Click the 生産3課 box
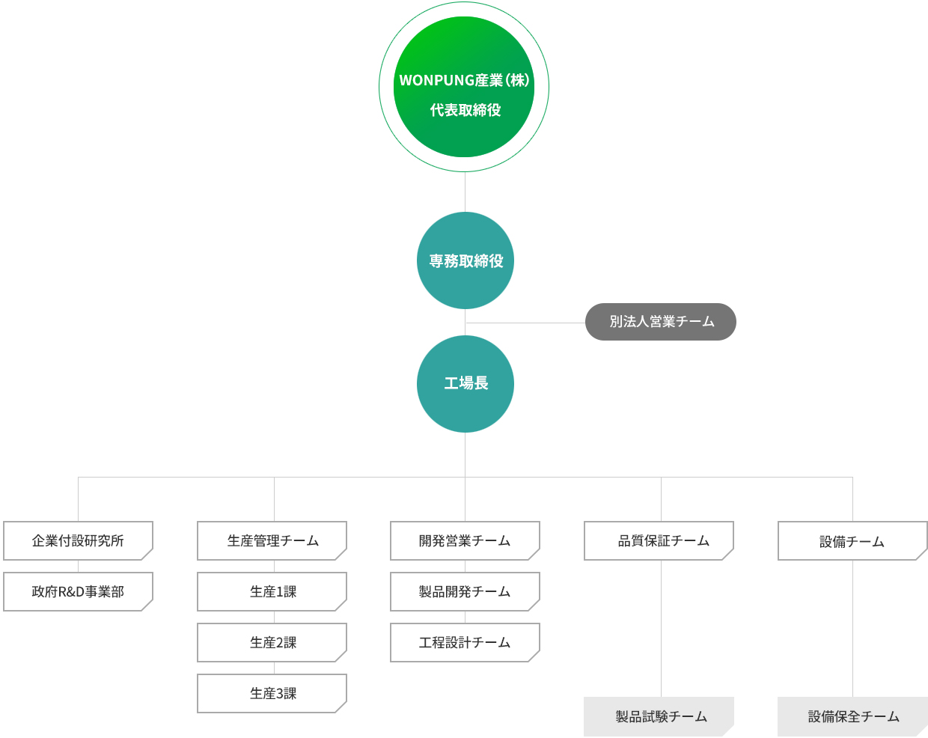 click(x=272, y=693)
